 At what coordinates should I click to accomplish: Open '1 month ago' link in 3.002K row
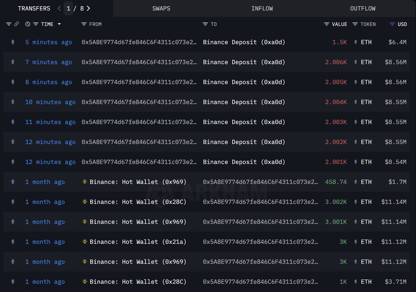(x=45, y=202)
